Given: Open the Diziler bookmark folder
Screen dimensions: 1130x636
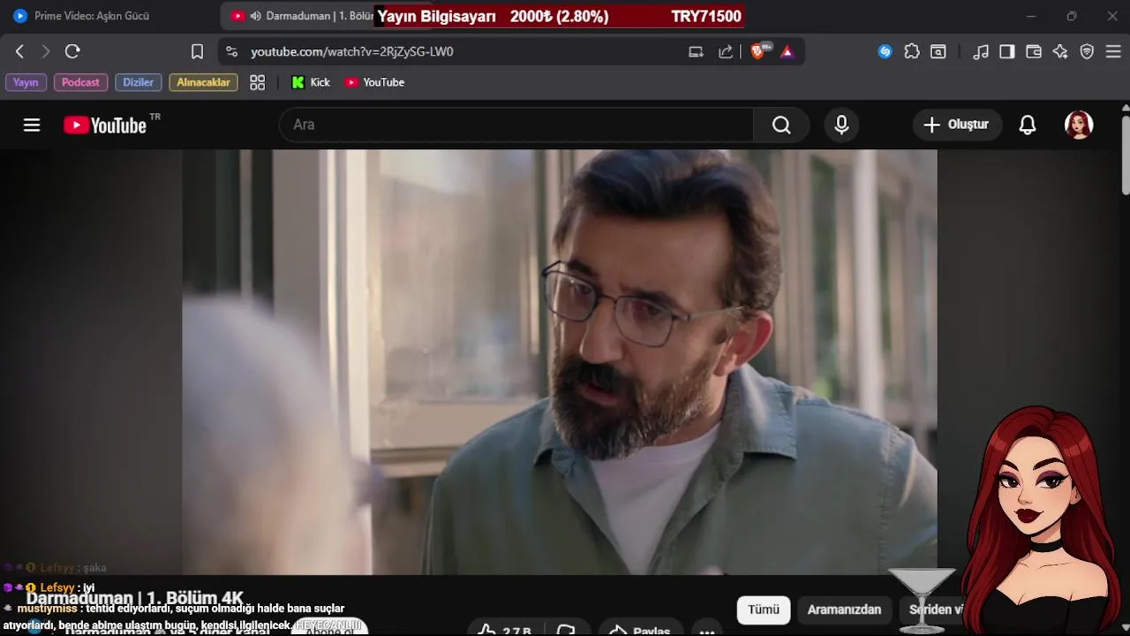Looking at the screenshot, I should (x=138, y=82).
